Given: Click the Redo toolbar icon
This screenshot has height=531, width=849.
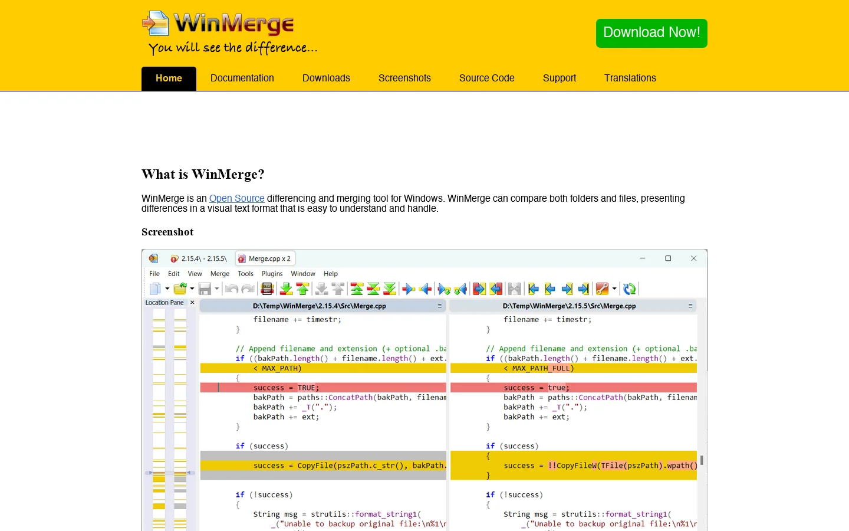Looking at the screenshot, I should (x=248, y=289).
